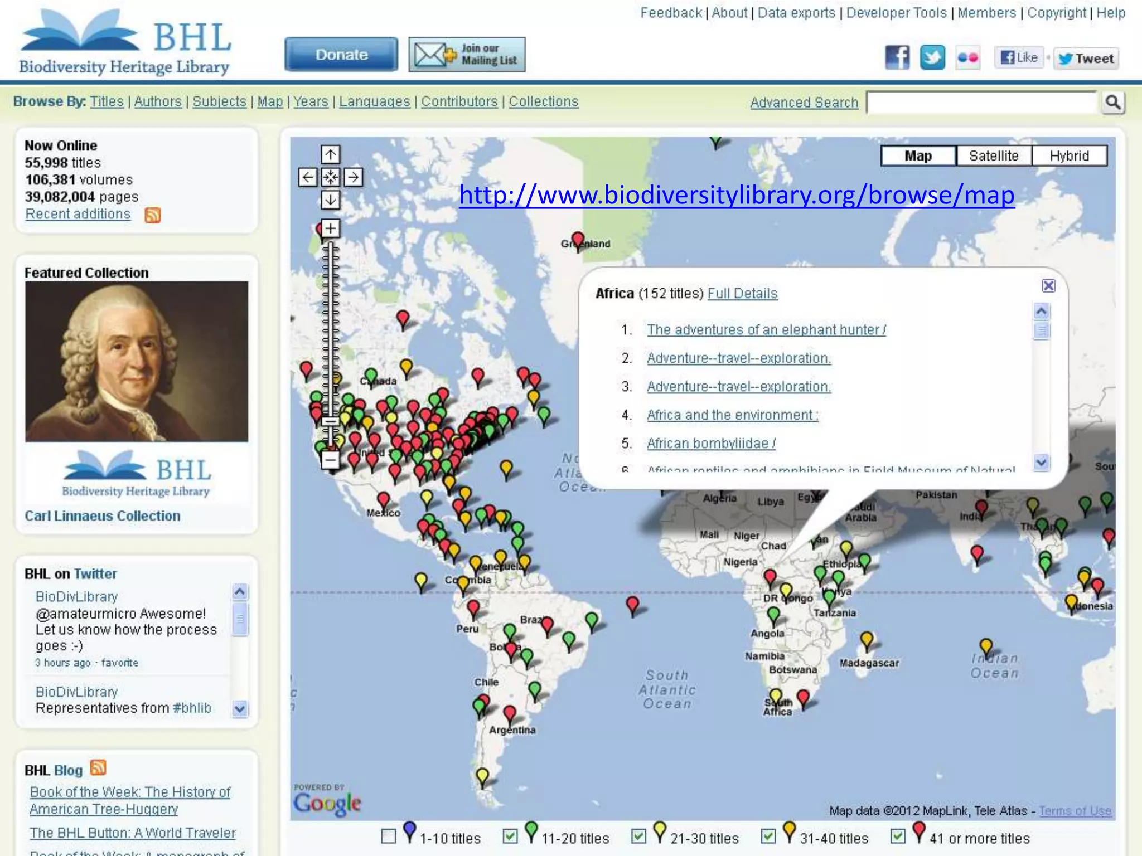This screenshot has height=856, width=1142.
Task: Pan the map up with the arrow
Action: [331, 154]
